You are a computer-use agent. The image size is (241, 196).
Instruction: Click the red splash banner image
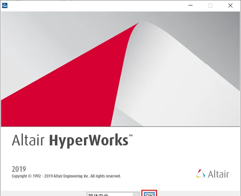click(x=120, y=69)
